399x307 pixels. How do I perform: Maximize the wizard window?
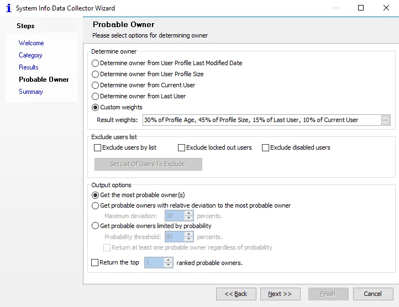[361, 8]
